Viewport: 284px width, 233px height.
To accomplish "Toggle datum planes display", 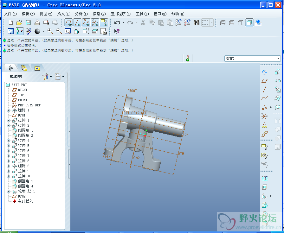I will click(68, 22).
